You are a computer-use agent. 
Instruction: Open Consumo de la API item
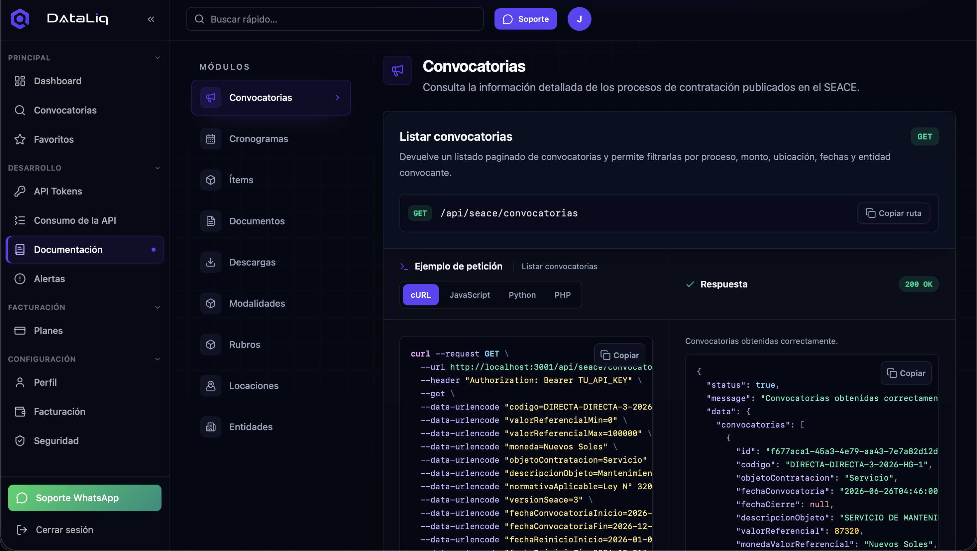[x=85, y=220]
